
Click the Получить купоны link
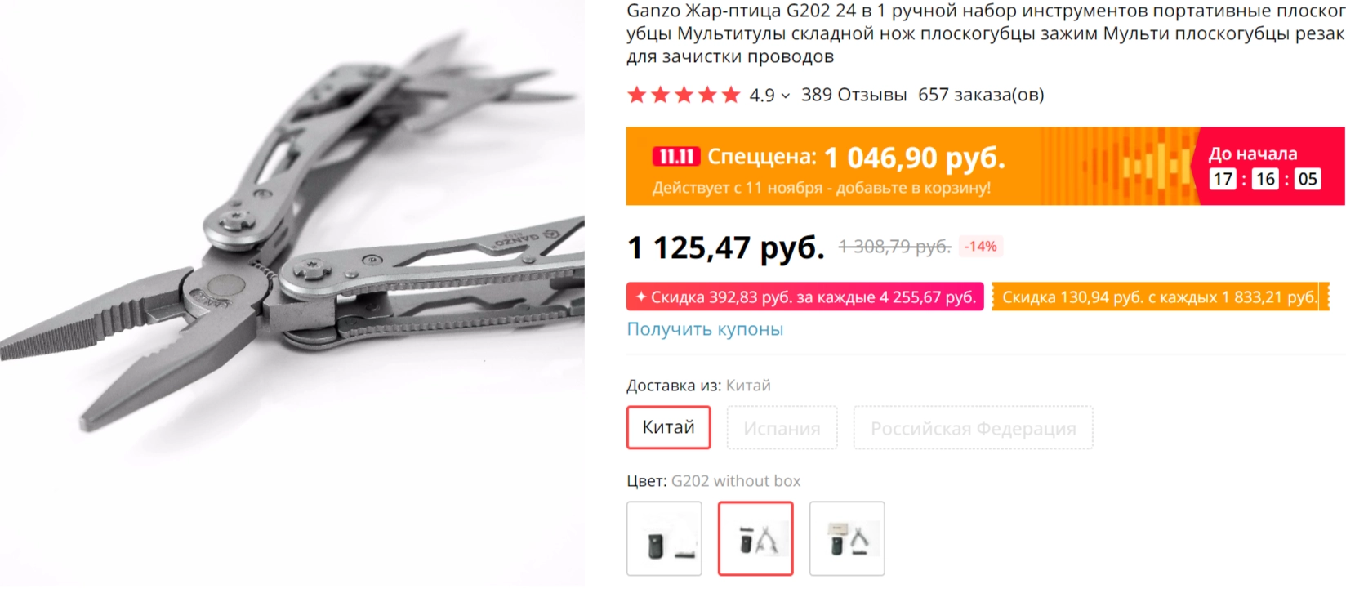pyautogui.click(x=705, y=329)
